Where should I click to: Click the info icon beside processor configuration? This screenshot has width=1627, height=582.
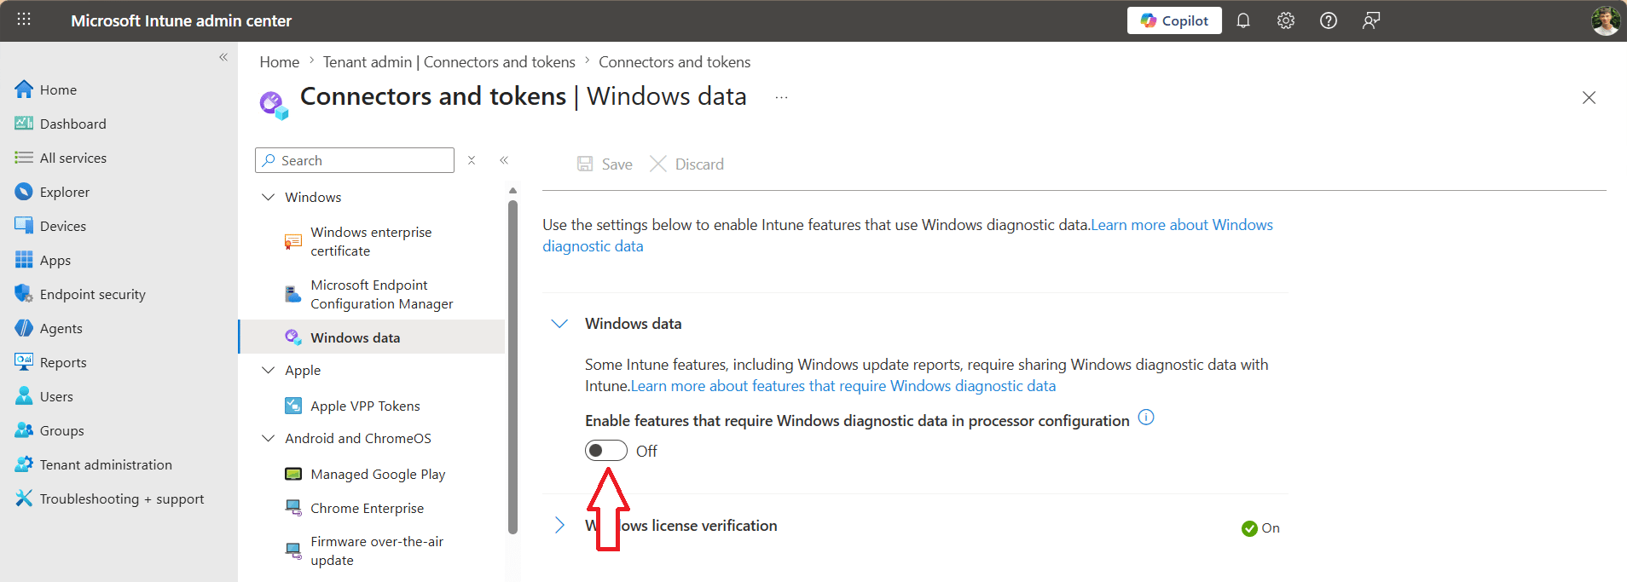pyautogui.click(x=1146, y=418)
